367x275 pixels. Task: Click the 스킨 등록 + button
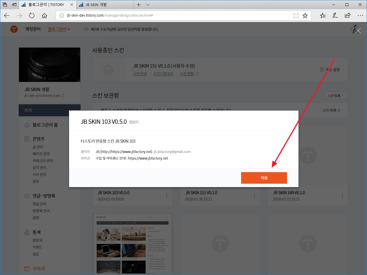(x=336, y=95)
